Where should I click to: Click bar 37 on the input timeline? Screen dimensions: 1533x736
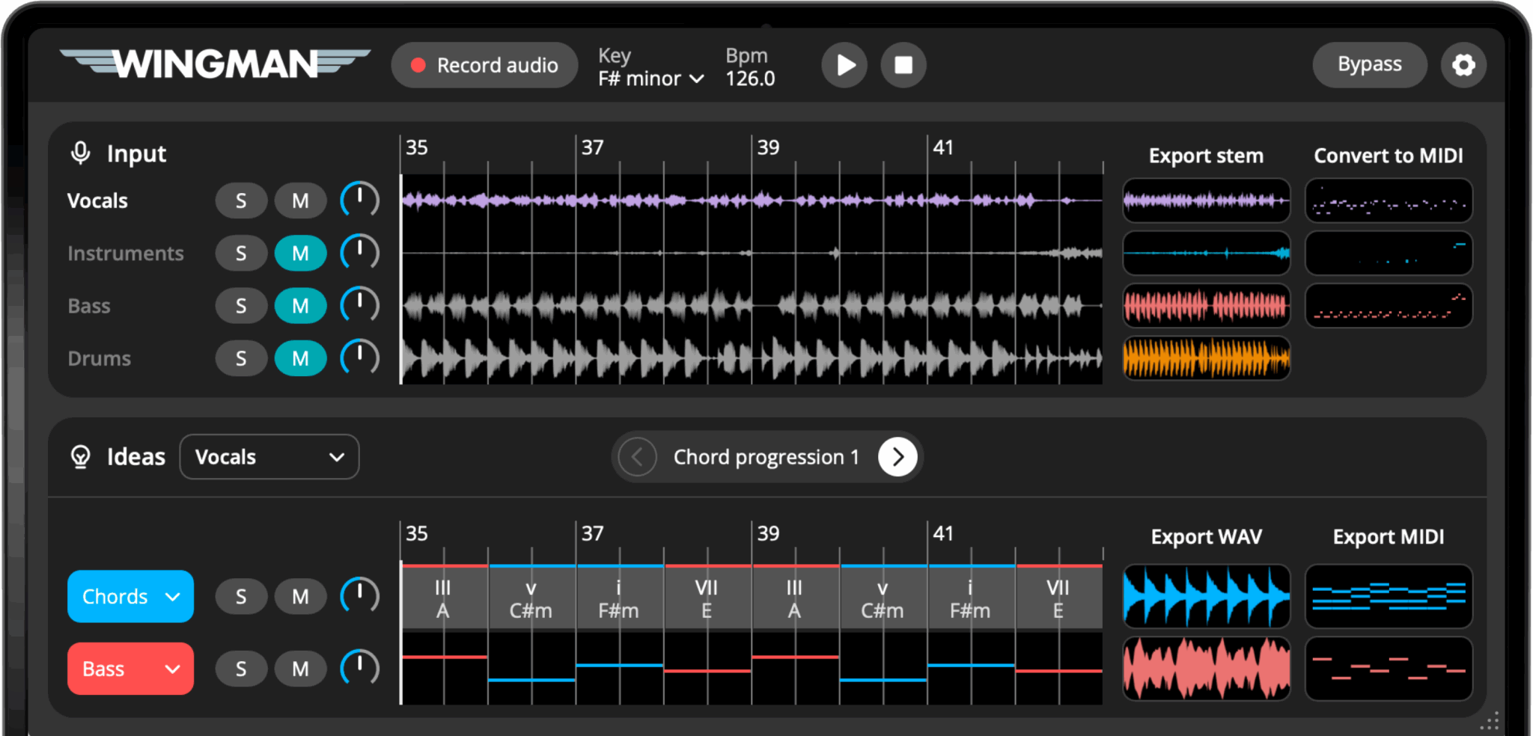pos(592,147)
